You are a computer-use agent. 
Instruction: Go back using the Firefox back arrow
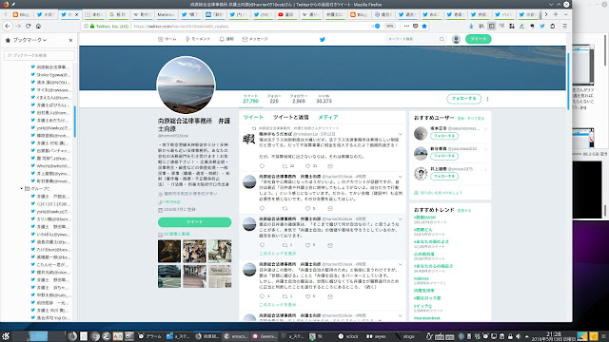click(8, 26)
